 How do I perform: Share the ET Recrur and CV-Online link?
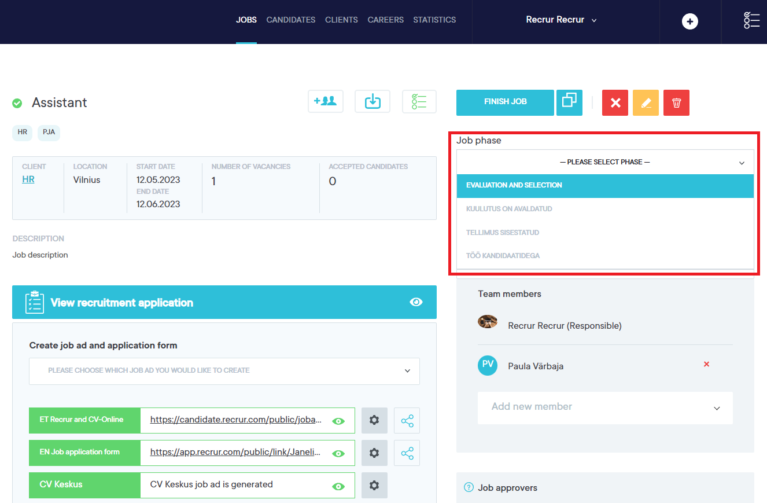tap(407, 421)
